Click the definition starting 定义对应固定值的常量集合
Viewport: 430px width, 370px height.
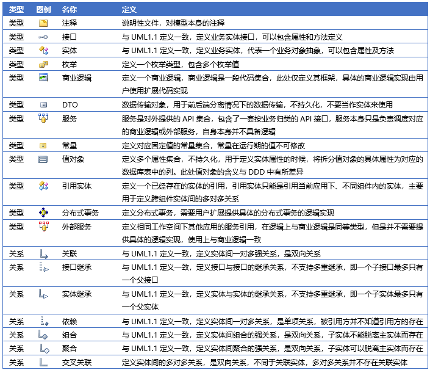tap(213, 145)
